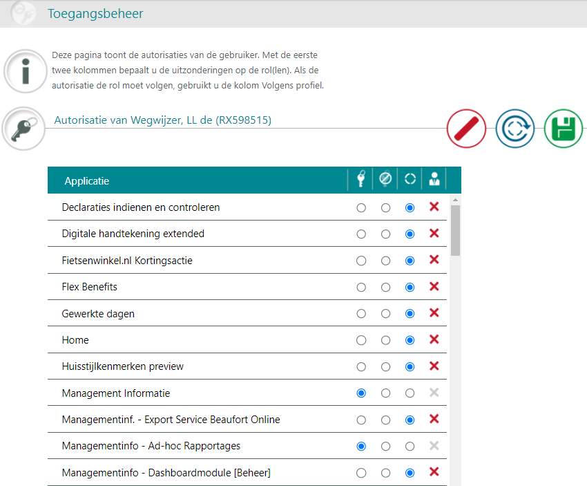The width and height of the screenshot is (587, 486).
Task: Click the scrollbar up arrow of the table
Action: pyautogui.click(x=455, y=200)
